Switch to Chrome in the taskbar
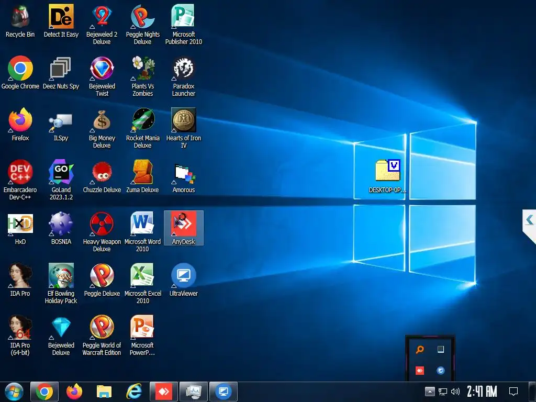The width and height of the screenshot is (536, 402). point(44,392)
